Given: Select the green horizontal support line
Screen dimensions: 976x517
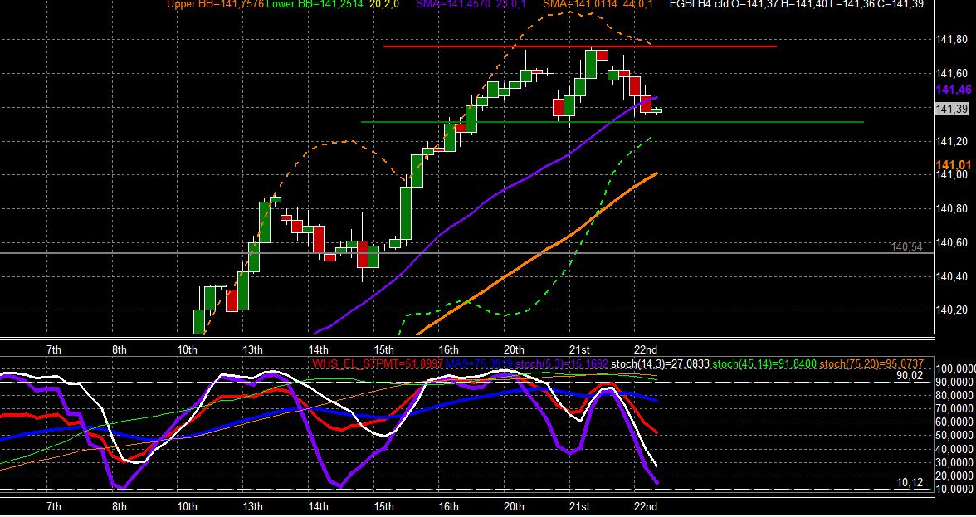Looking at the screenshot, I should [x=612, y=122].
